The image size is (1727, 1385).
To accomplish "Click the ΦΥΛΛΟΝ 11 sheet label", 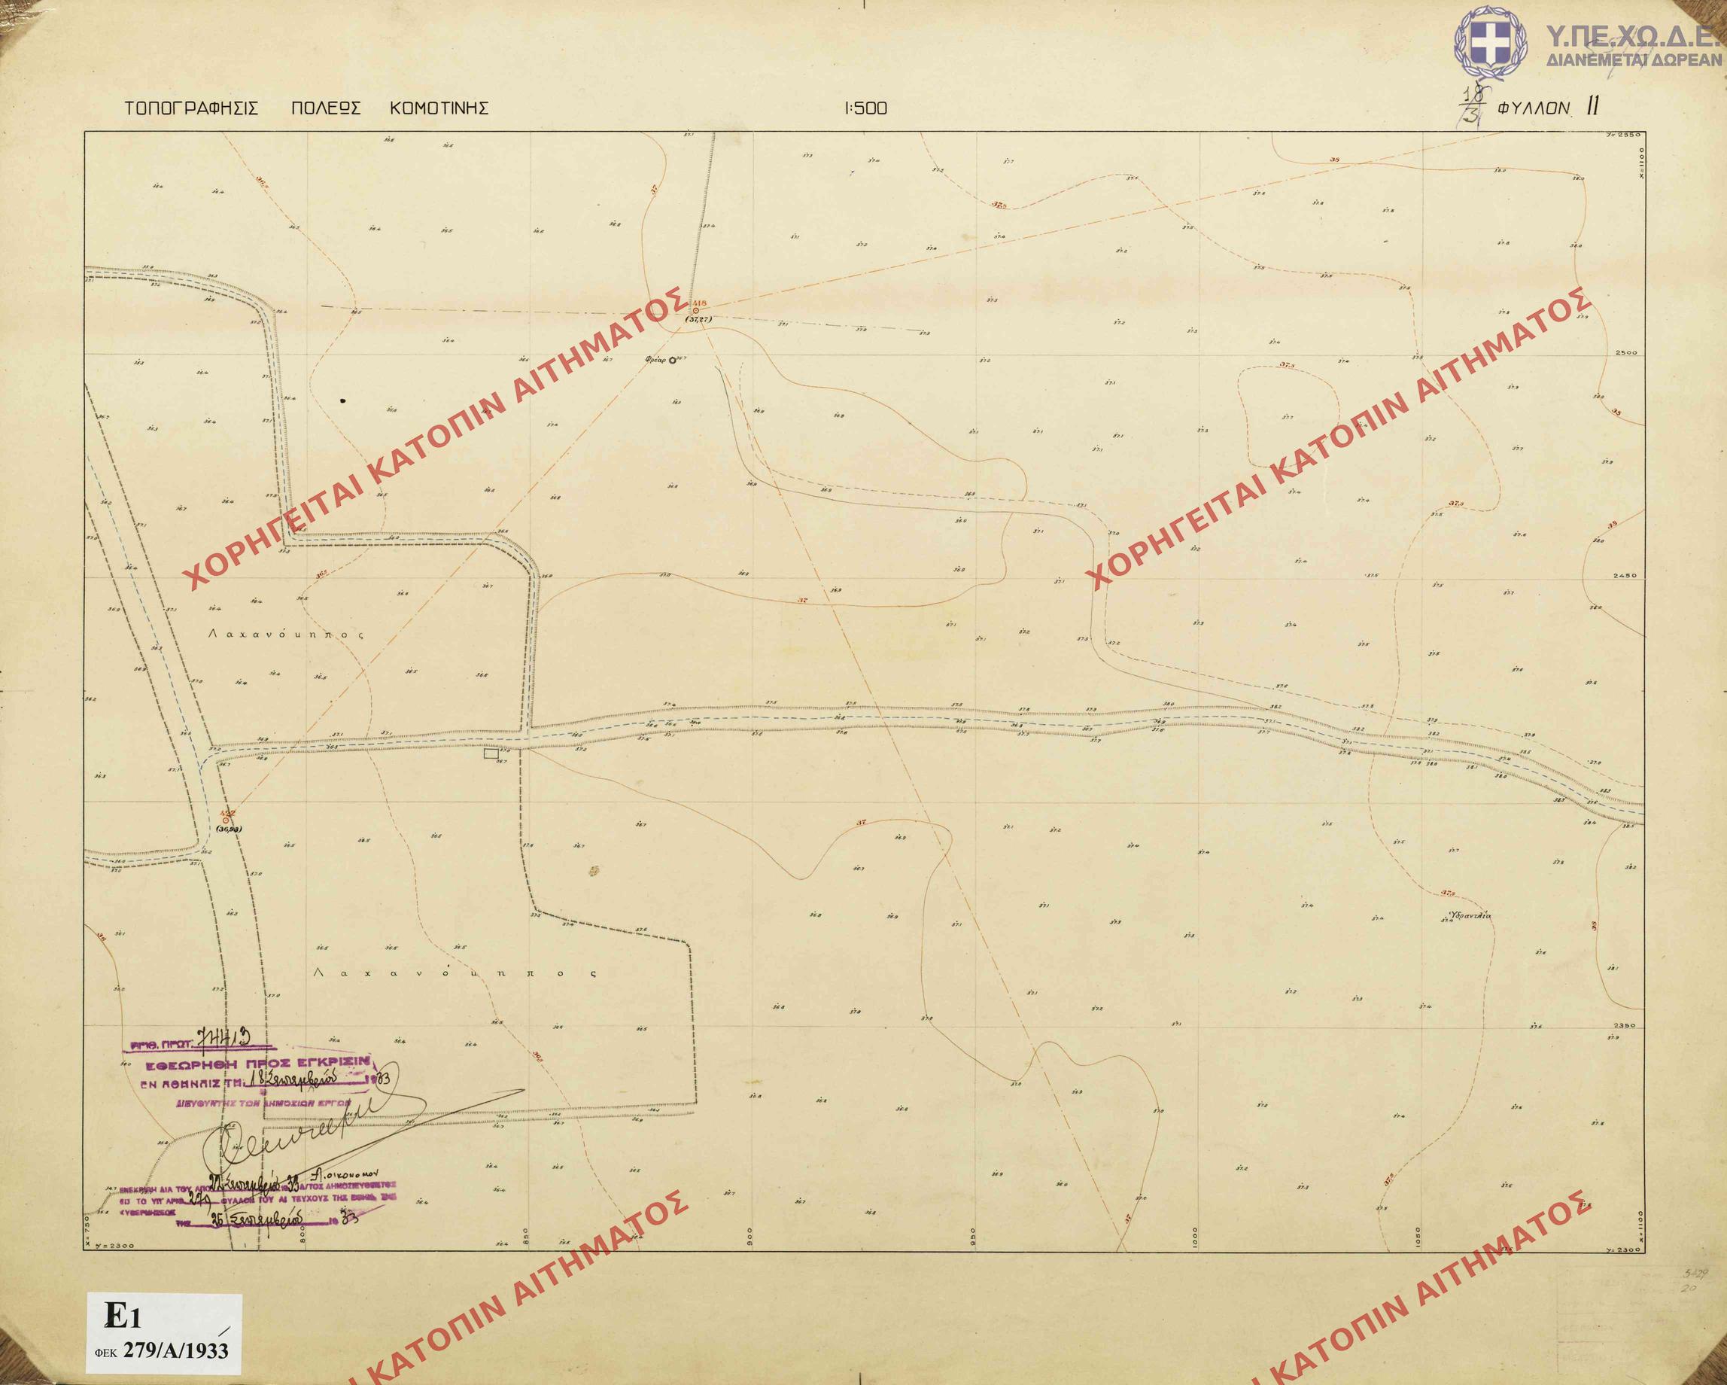I will [x=1543, y=108].
